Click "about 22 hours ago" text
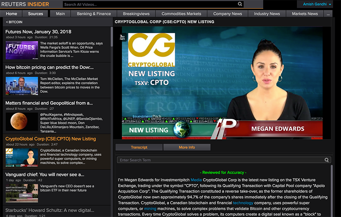341x217 pixels. click(20, 144)
